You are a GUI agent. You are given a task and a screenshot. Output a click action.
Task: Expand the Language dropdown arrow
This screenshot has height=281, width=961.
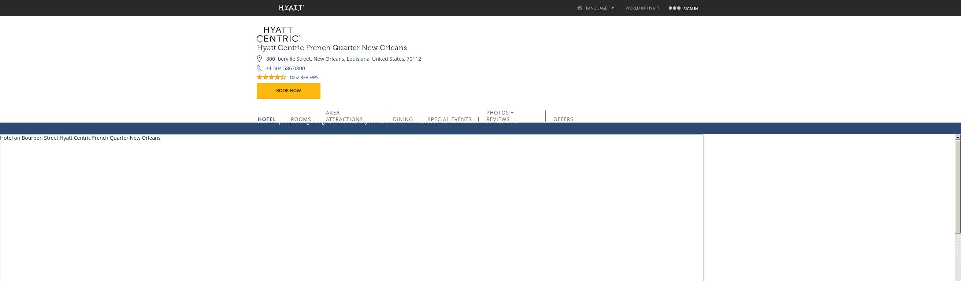pos(613,8)
